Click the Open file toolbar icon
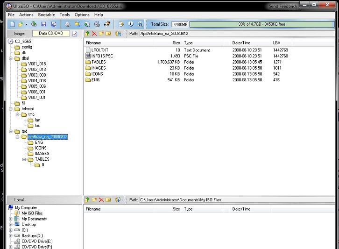This screenshot has height=249, width=339. coord(21,24)
